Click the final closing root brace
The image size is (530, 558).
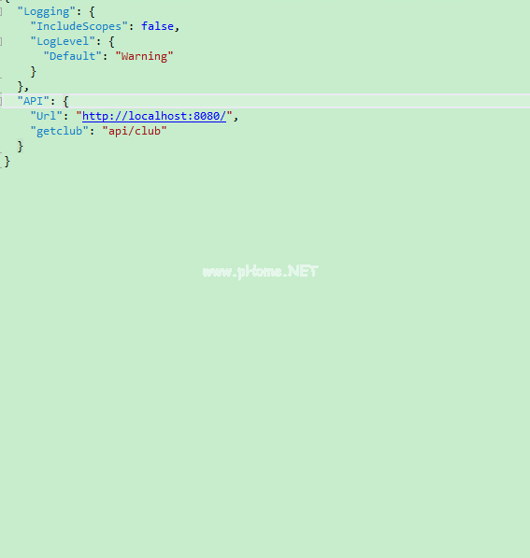(x=7, y=162)
